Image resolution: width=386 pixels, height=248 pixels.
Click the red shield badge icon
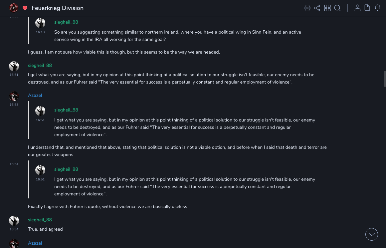25,8
